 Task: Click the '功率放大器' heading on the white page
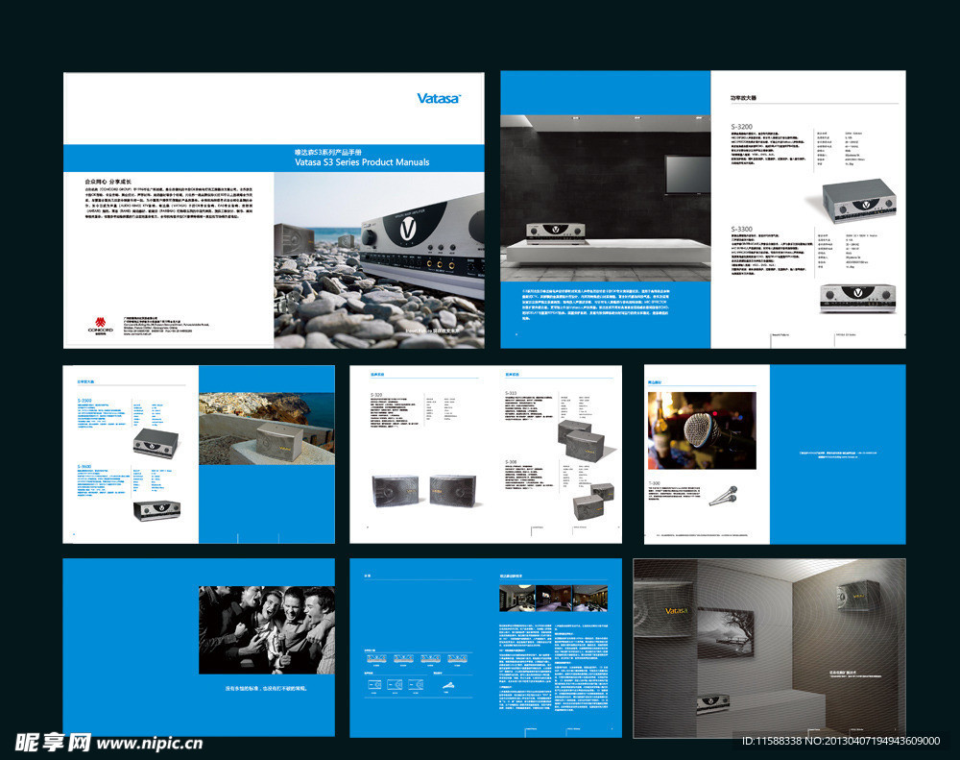[x=743, y=98]
